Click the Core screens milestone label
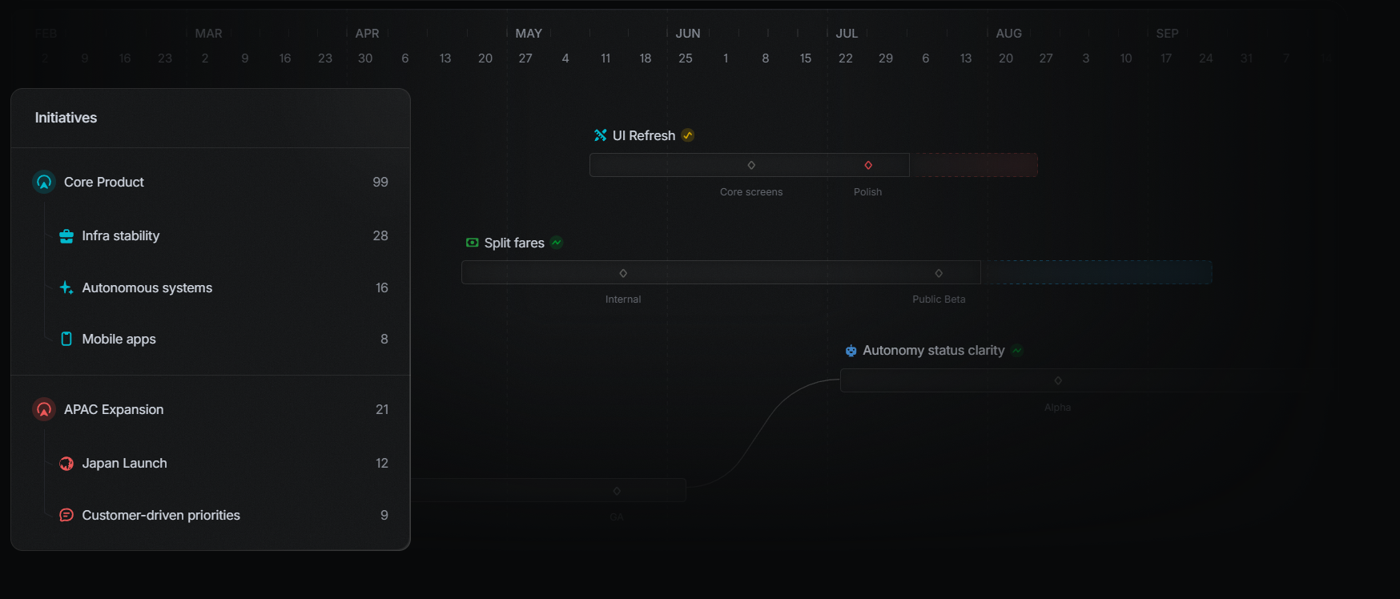Viewport: 1400px width, 599px height. coord(751,192)
